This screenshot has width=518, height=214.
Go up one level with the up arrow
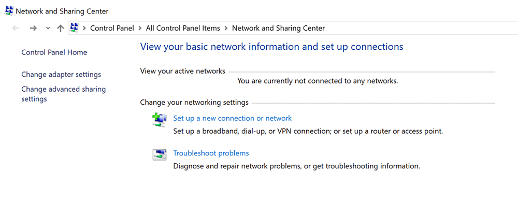coord(60,28)
